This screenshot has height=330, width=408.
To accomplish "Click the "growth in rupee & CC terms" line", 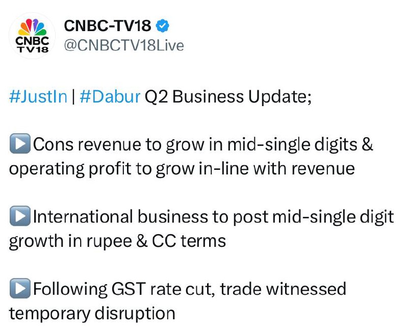I will pyautogui.click(x=117, y=241).
